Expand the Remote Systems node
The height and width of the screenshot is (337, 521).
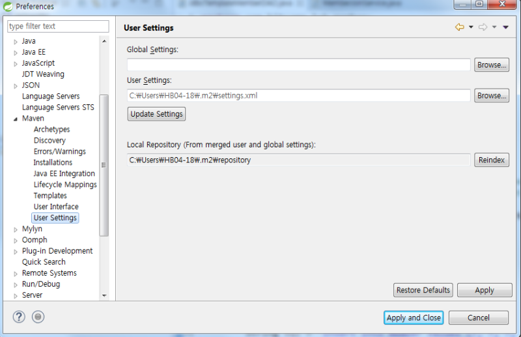(x=15, y=274)
